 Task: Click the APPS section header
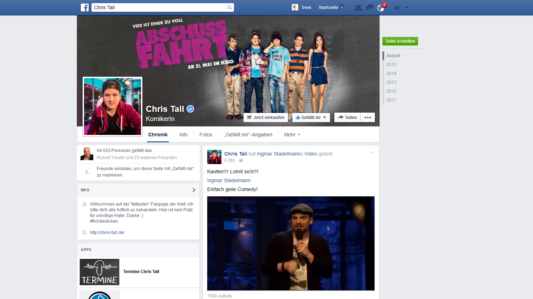coord(86,250)
